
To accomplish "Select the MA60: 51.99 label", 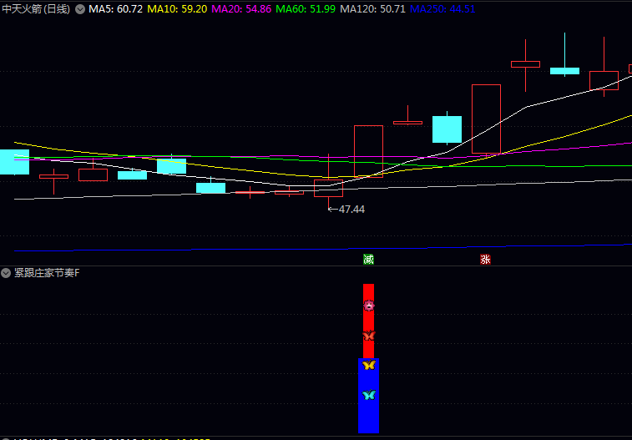I will pyautogui.click(x=306, y=9).
